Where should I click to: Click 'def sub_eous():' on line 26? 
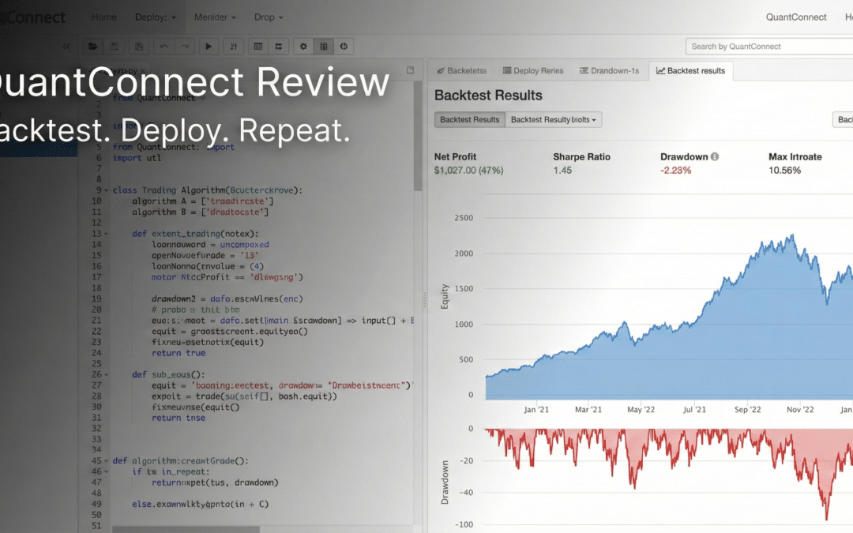click(x=168, y=375)
